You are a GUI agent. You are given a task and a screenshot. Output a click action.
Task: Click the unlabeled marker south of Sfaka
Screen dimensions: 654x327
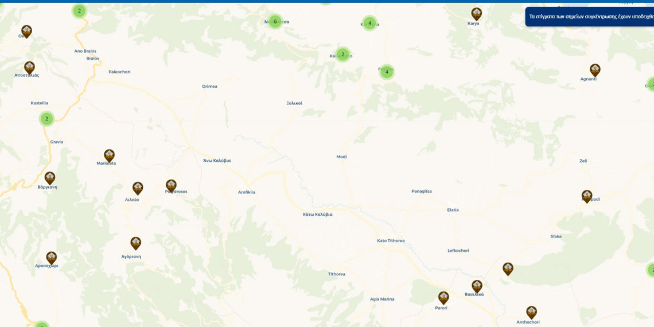point(508,268)
